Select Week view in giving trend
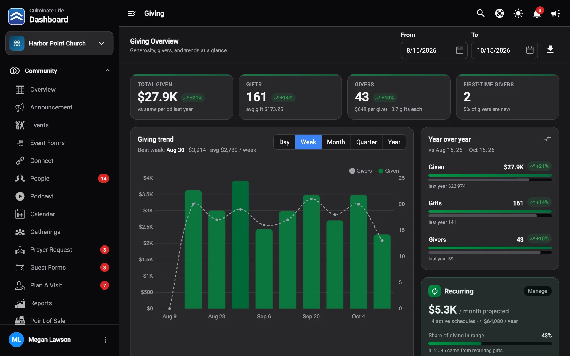 pos(308,142)
